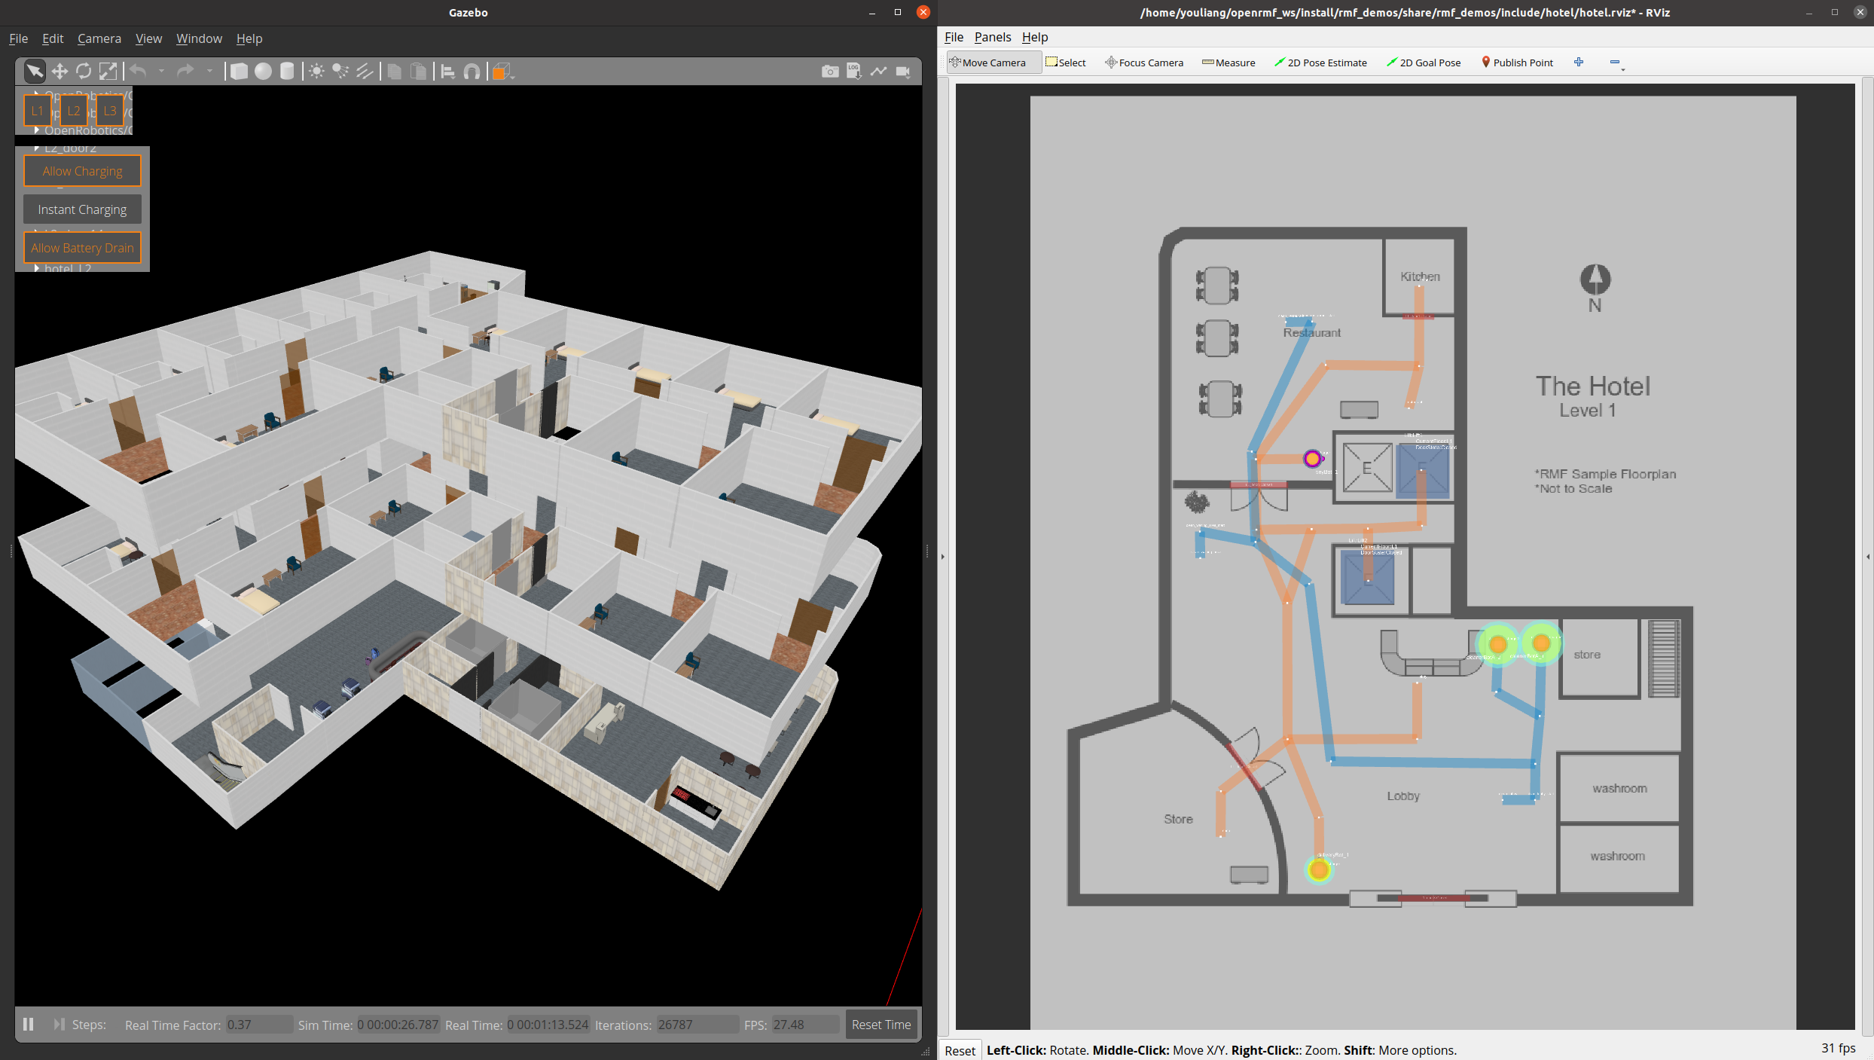
Task: Select the translate mode tool
Action: [60, 72]
